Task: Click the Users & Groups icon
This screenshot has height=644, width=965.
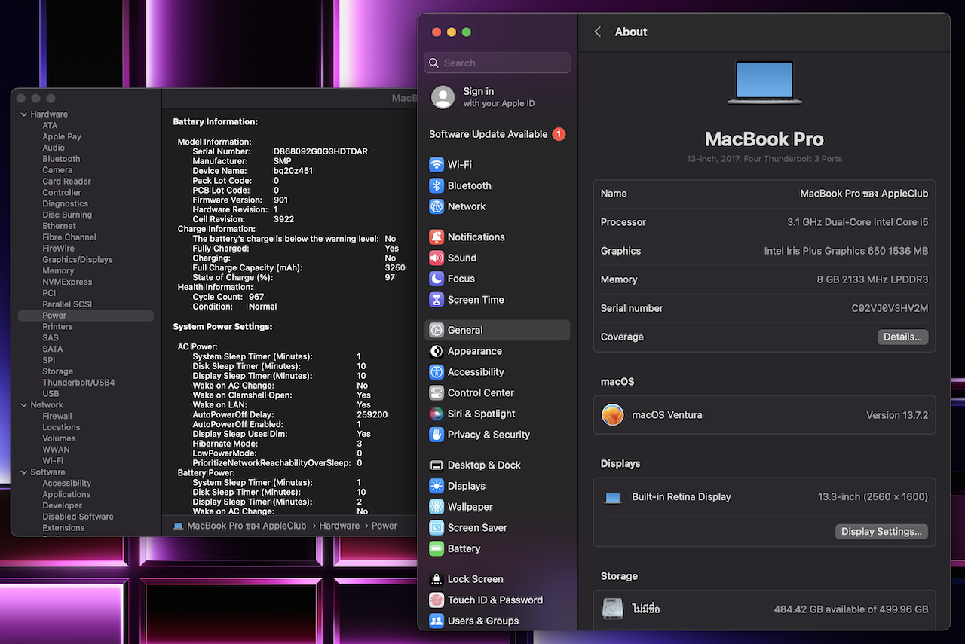Action: point(437,621)
